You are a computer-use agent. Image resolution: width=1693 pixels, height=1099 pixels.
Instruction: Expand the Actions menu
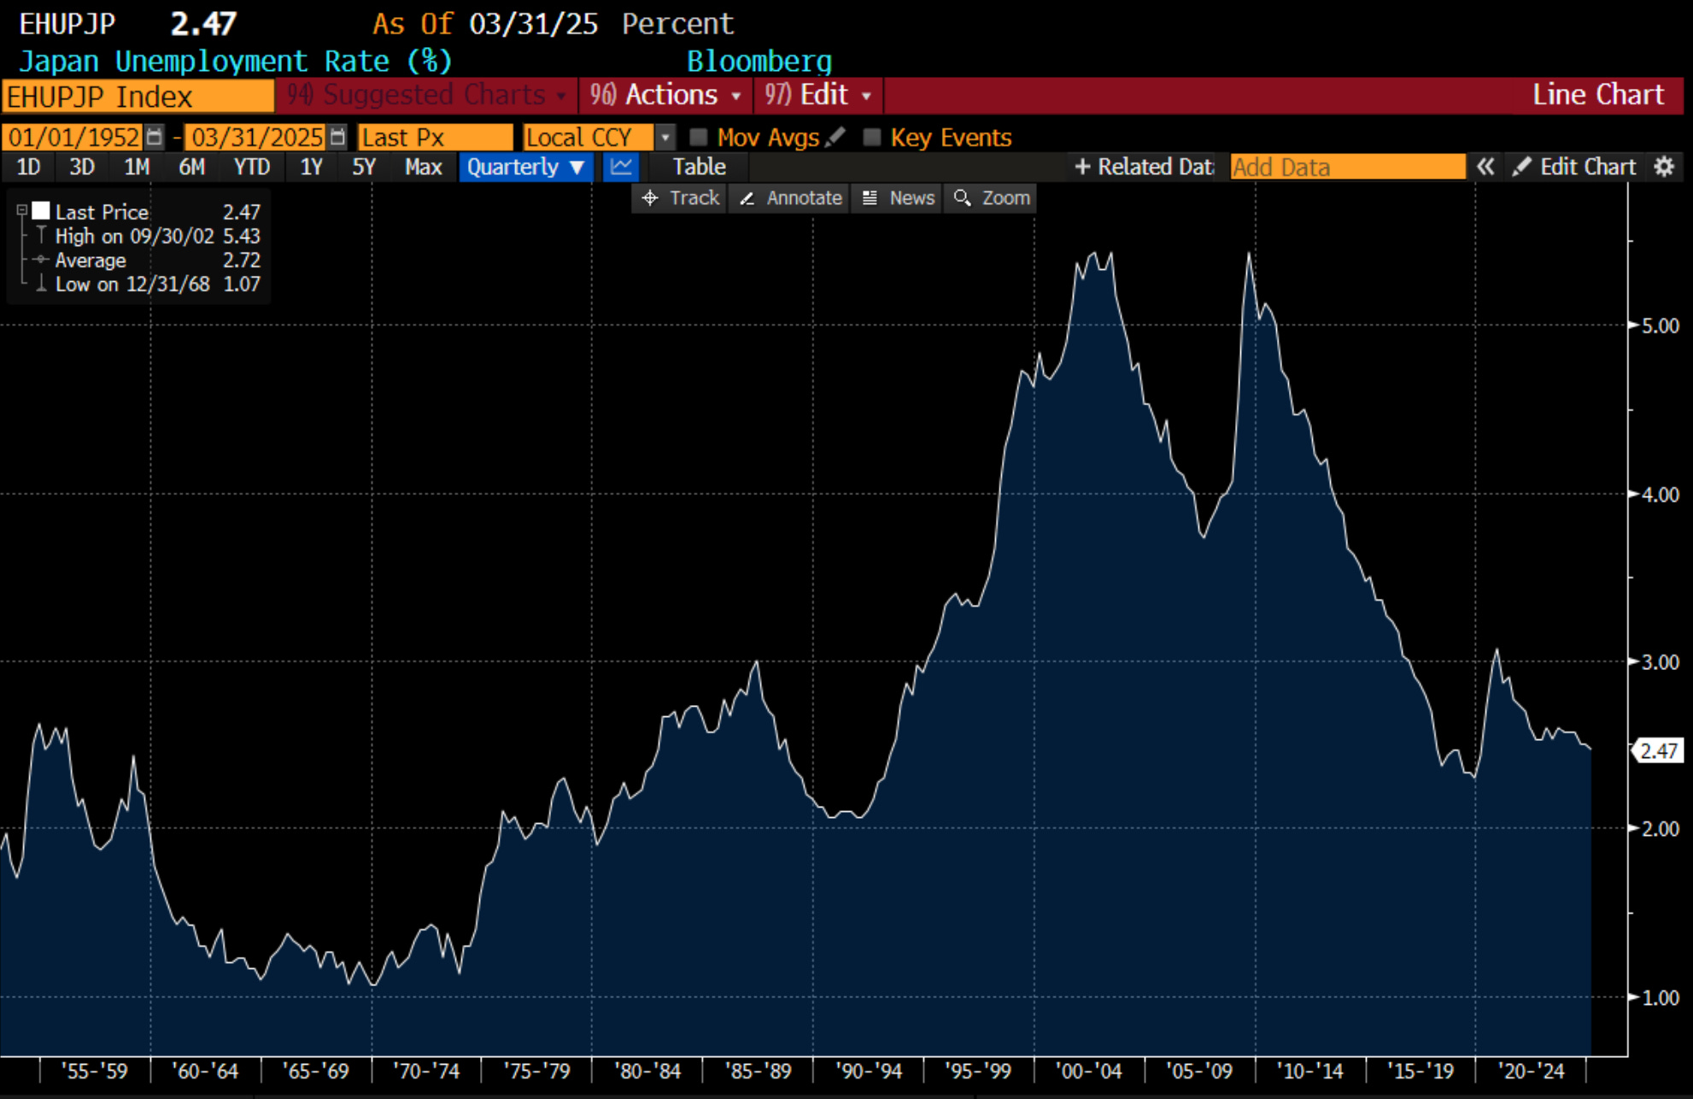tap(665, 95)
